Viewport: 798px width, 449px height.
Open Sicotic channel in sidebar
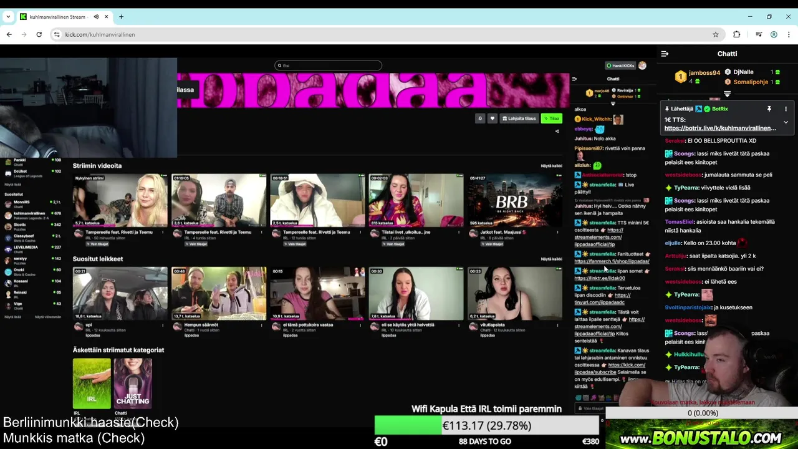click(33, 226)
